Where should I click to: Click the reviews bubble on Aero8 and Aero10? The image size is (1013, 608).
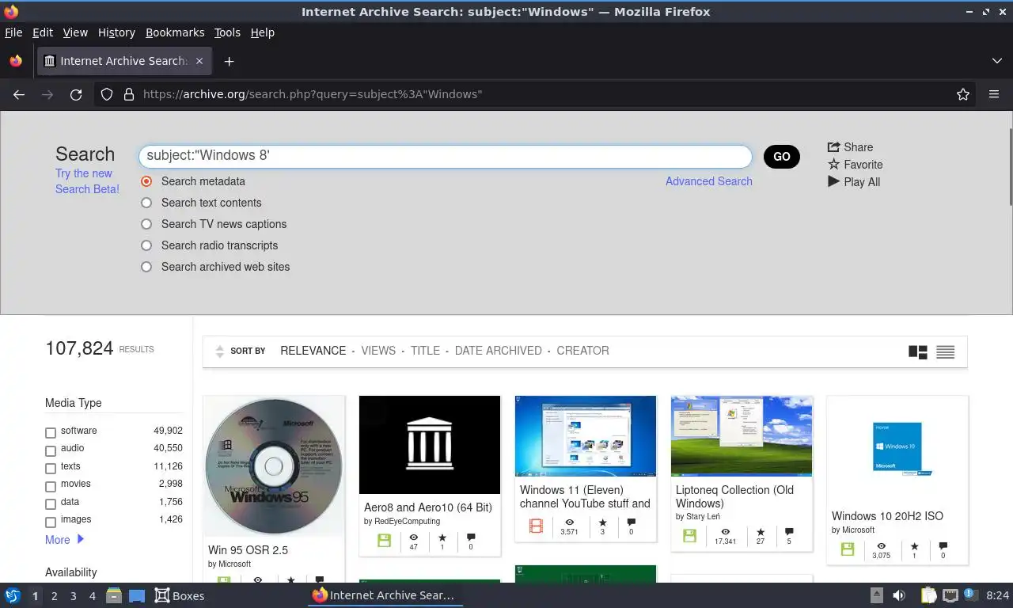pyautogui.click(x=471, y=537)
